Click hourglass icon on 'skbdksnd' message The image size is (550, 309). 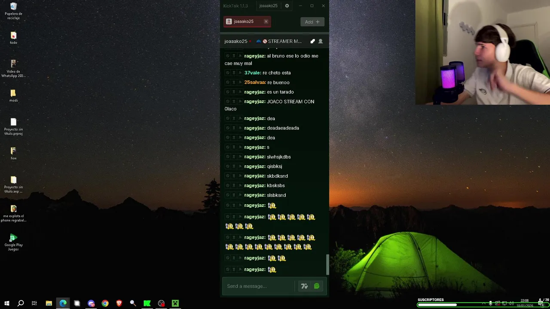(x=234, y=176)
